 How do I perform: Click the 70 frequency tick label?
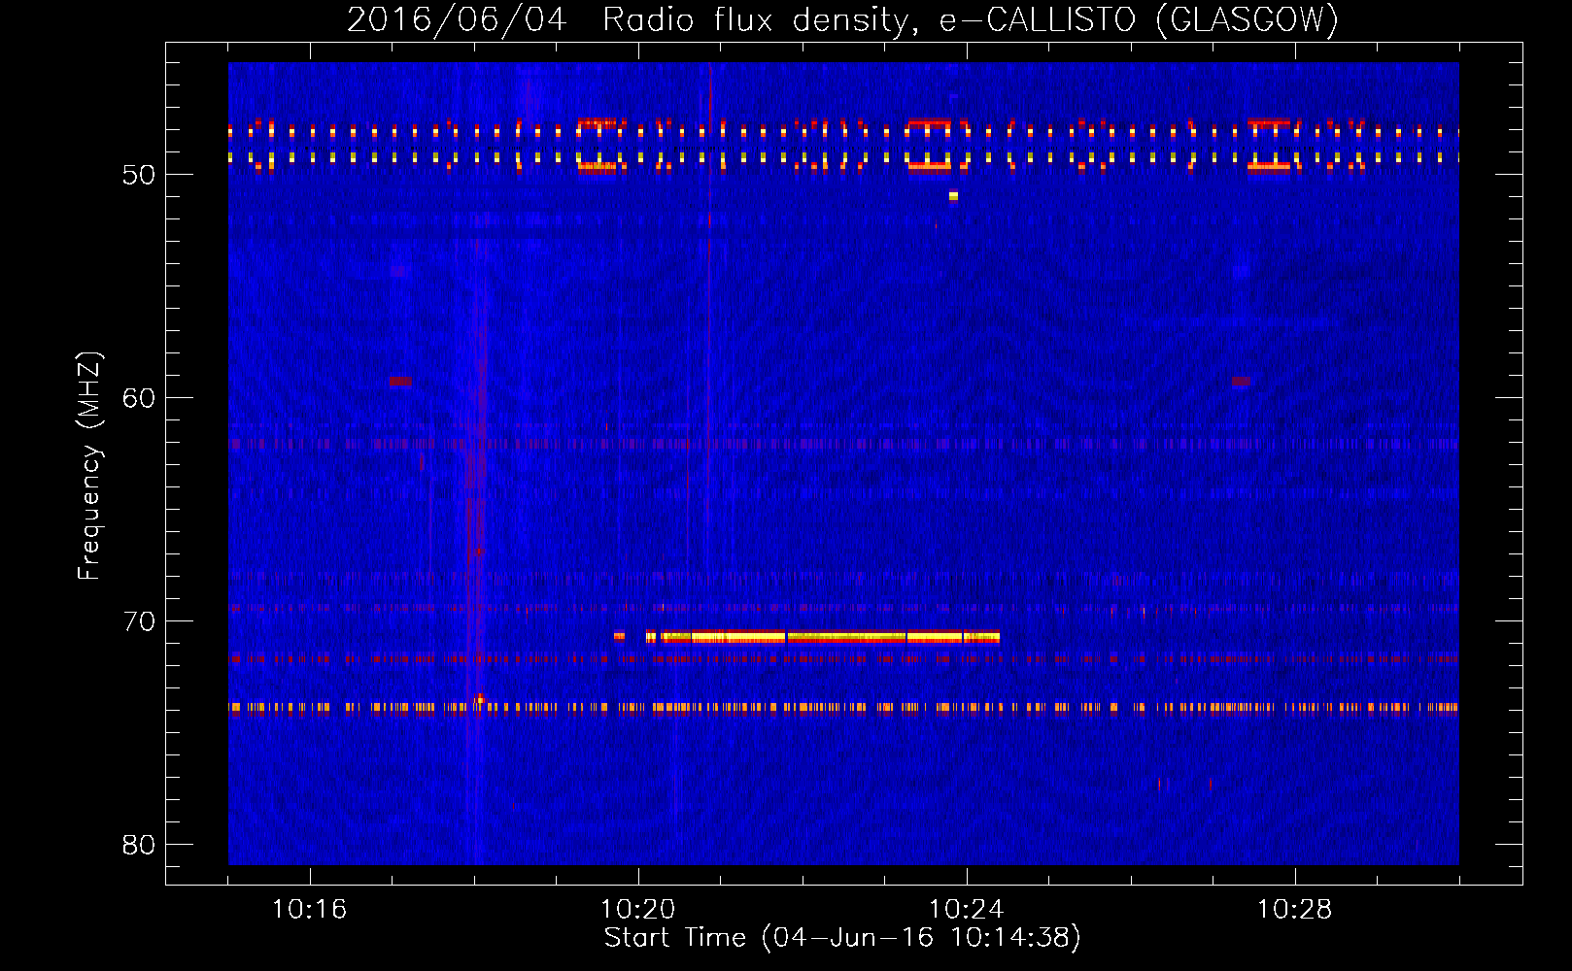coord(139,621)
